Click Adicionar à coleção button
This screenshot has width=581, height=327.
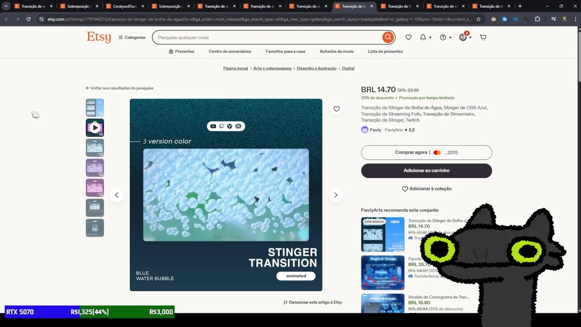pyautogui.click(x=426, y=188)
